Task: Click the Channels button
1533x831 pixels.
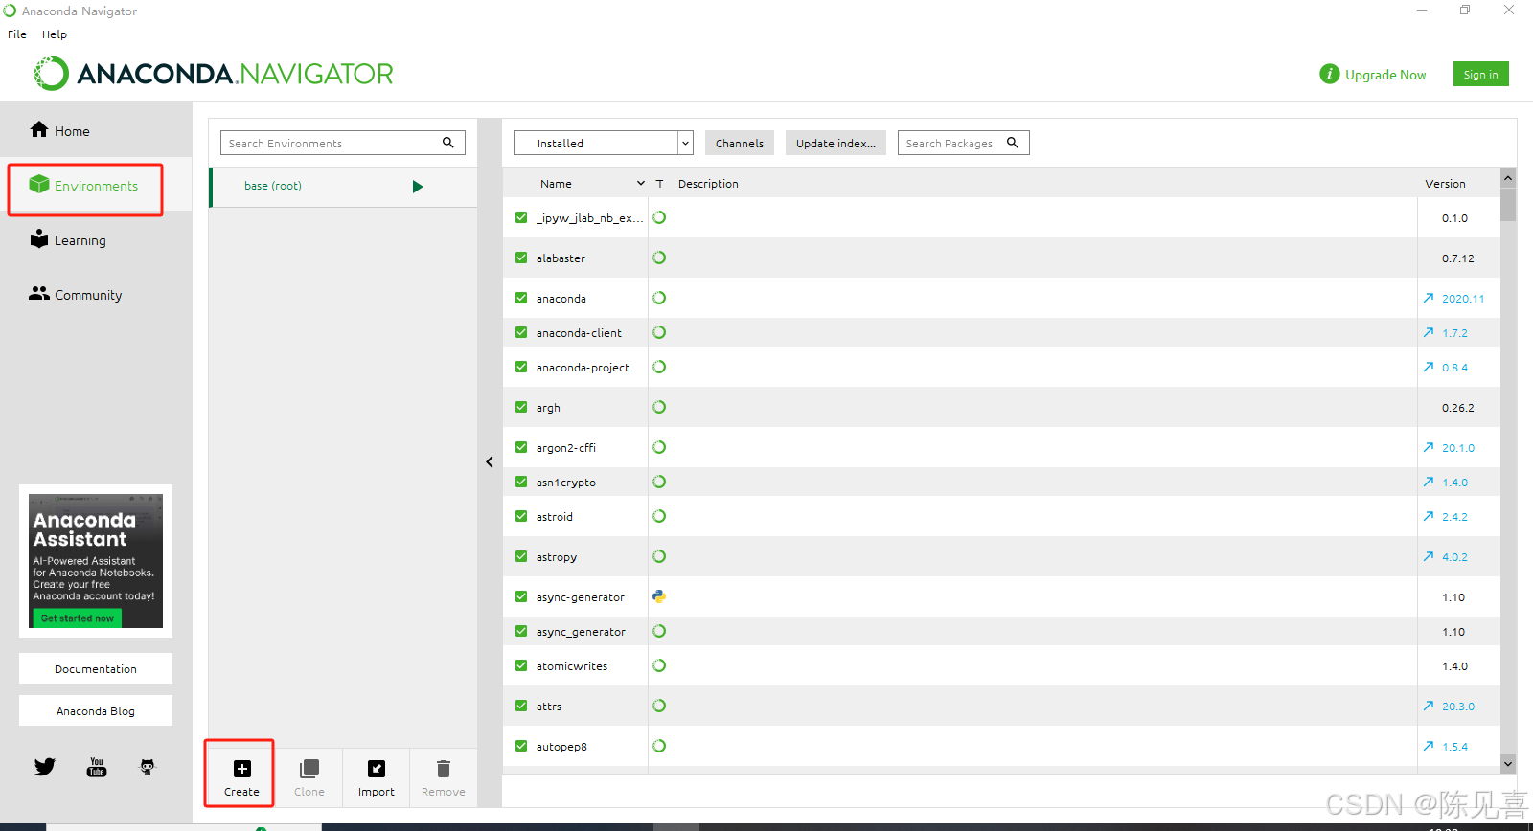Action: coord(740,143)
